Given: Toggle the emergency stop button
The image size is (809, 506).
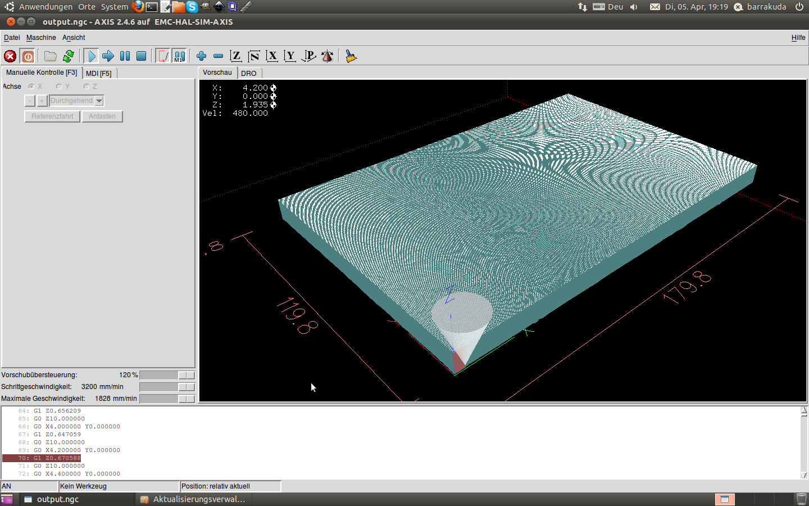Looking at the screenshot, I should click(x=10, y=56).
